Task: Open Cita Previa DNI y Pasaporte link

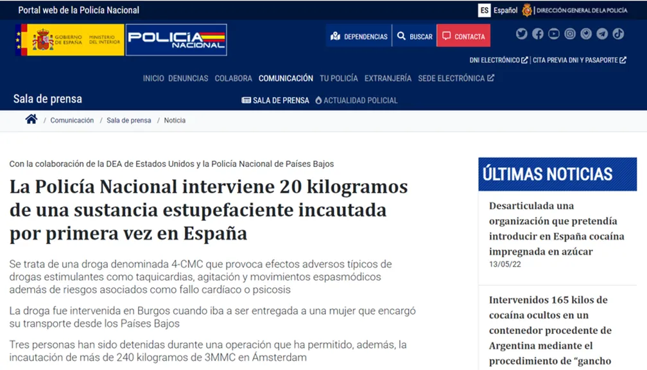Action: 579,60
